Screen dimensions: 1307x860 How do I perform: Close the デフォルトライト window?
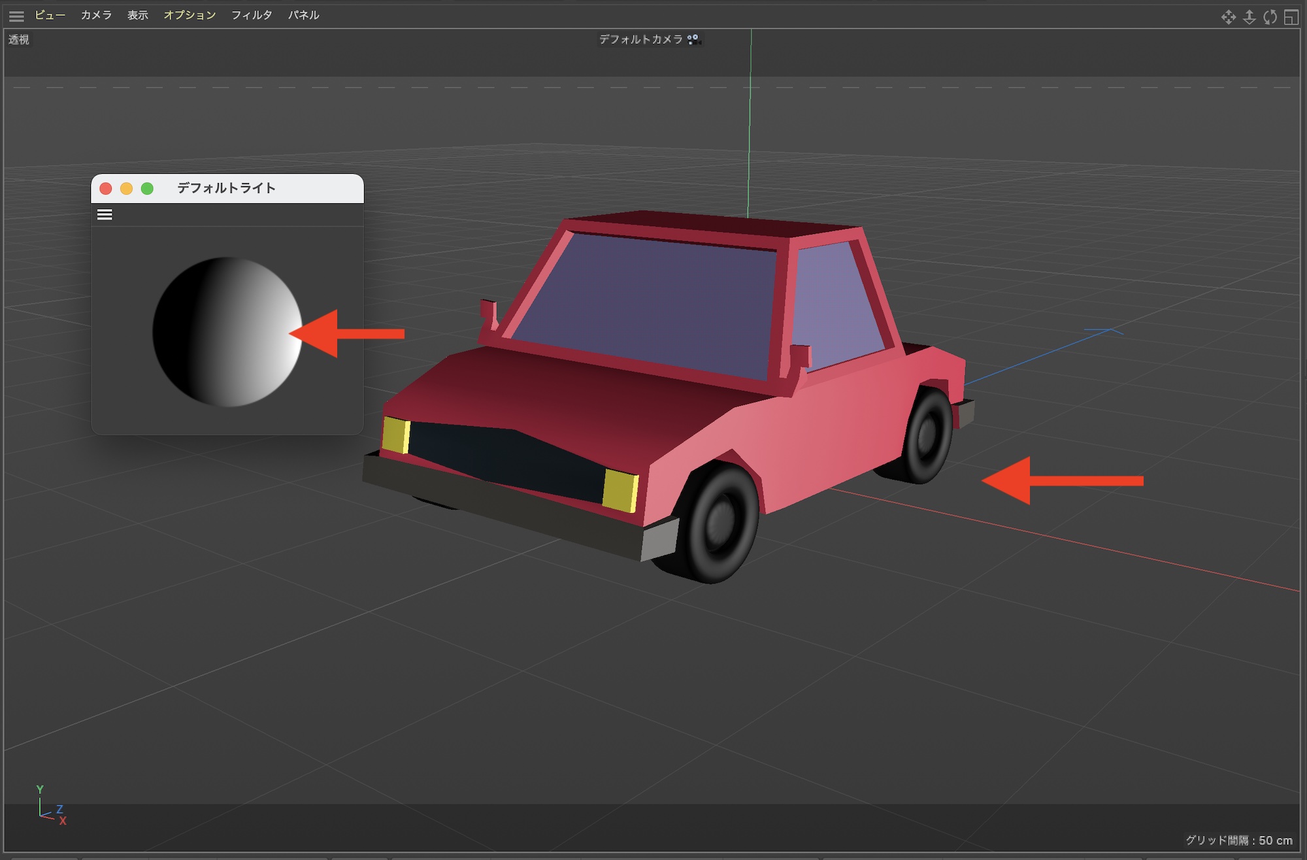point(106,189)
